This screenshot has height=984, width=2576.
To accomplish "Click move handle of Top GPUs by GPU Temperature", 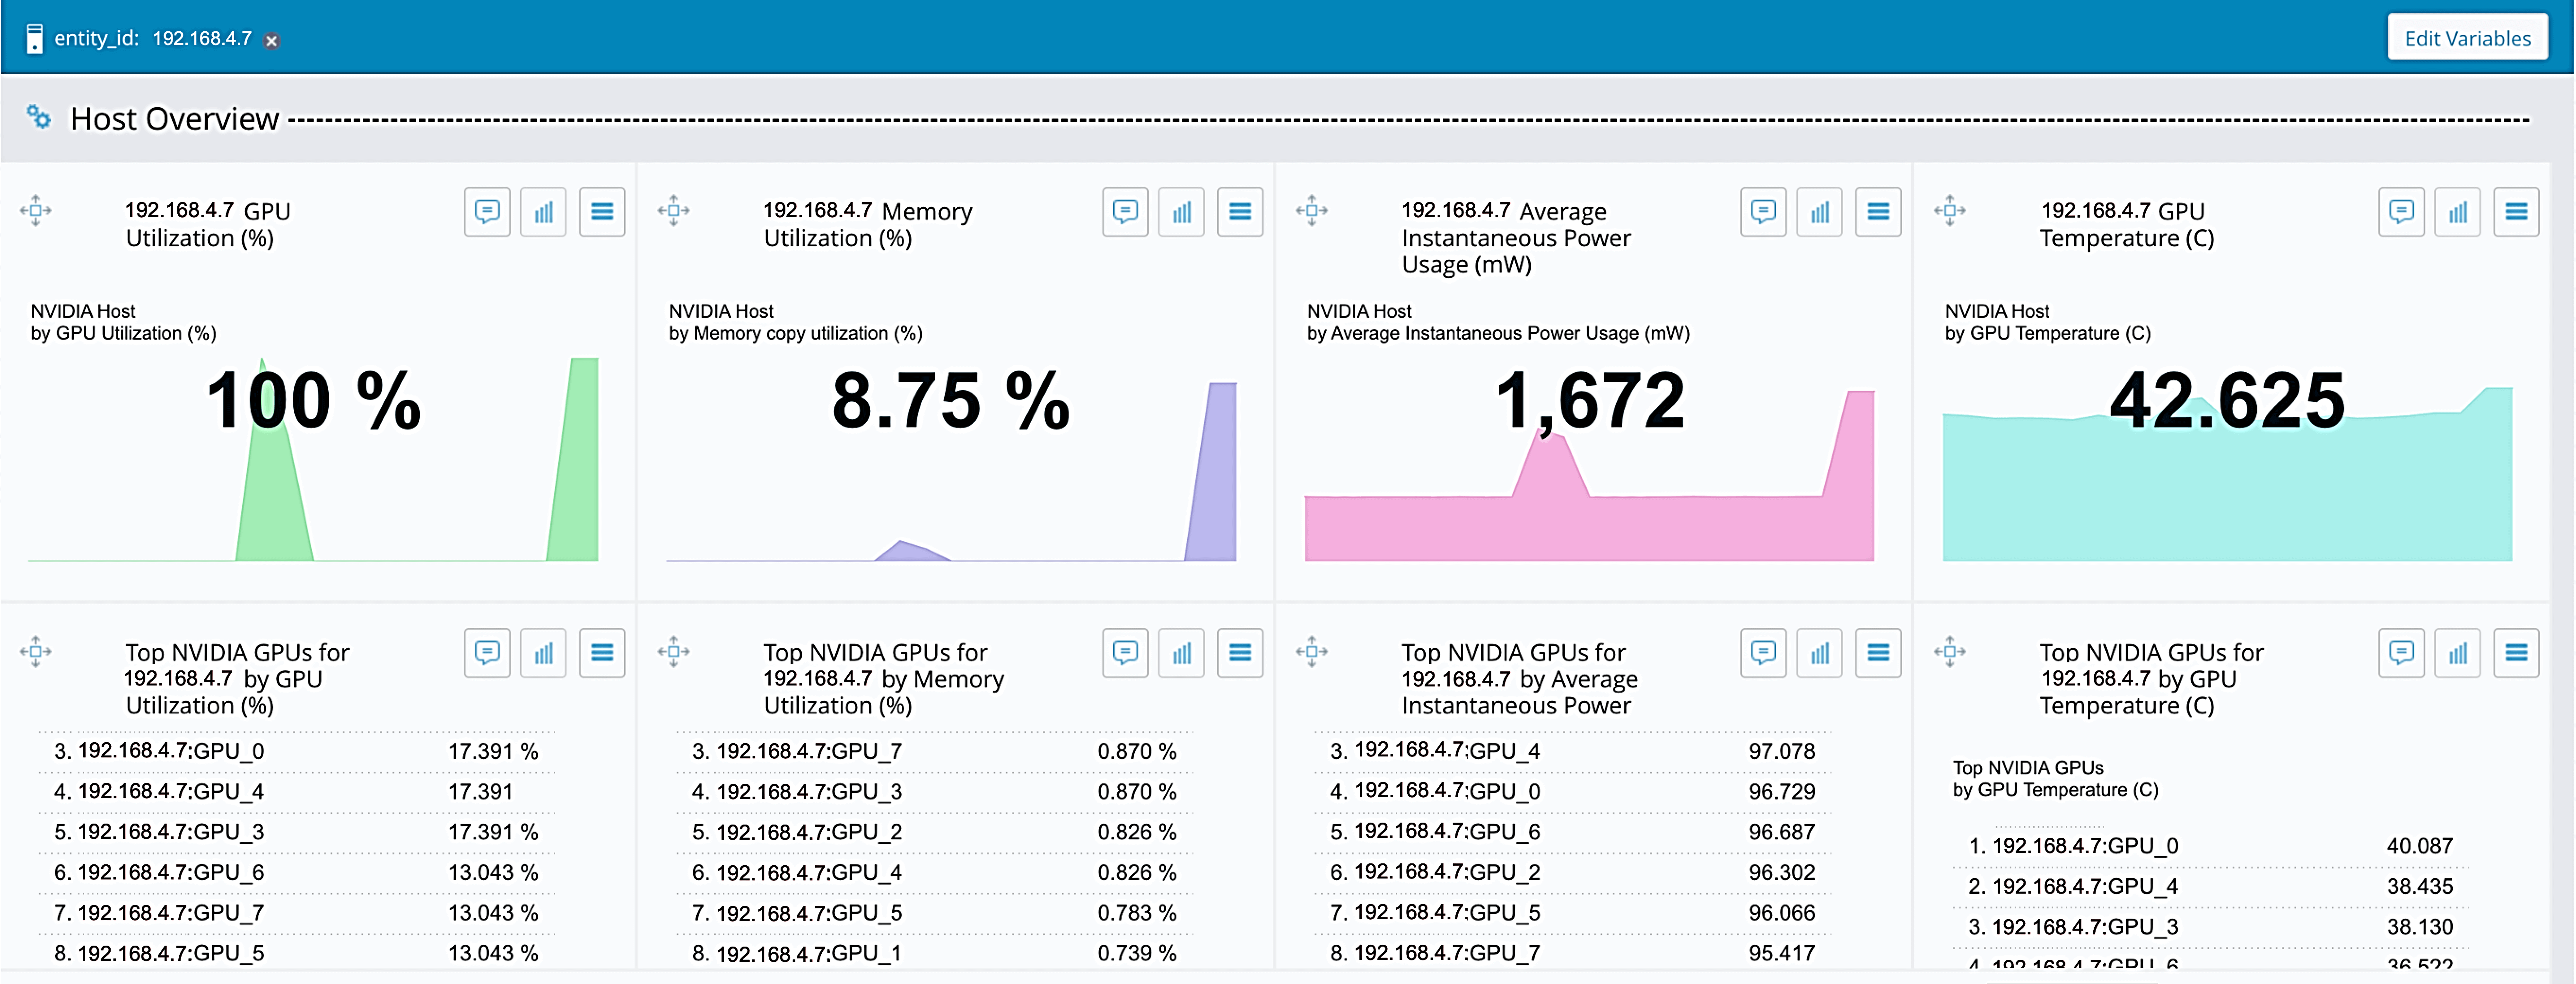I will [x=1950, y=651].
